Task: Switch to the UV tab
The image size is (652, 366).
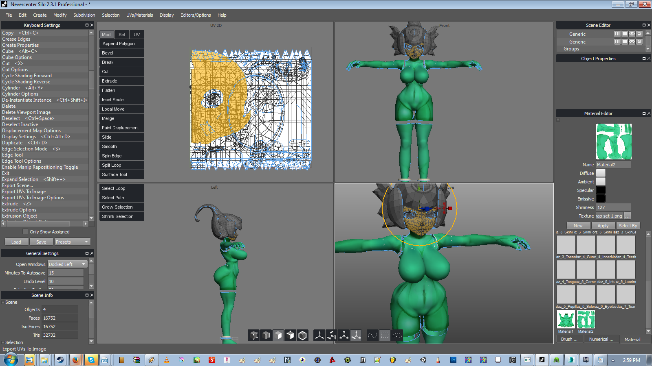Action: pos(137,35)
